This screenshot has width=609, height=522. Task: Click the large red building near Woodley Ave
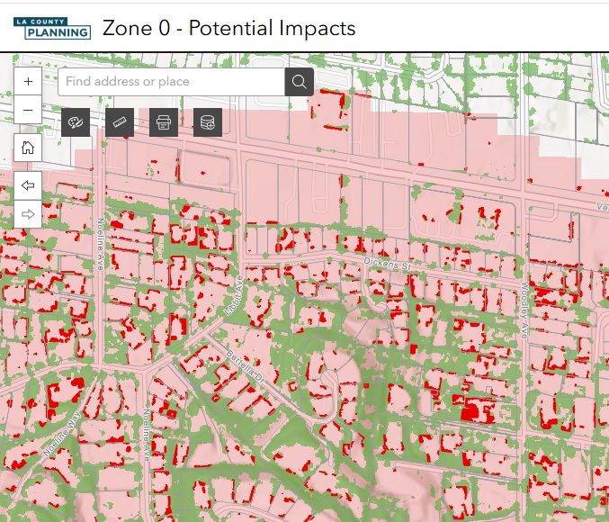coord(470,412)
